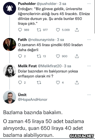Retweet Pusholder's Erdoğan quote tweet
The image size is (95, 139).
tap(39, 30)
